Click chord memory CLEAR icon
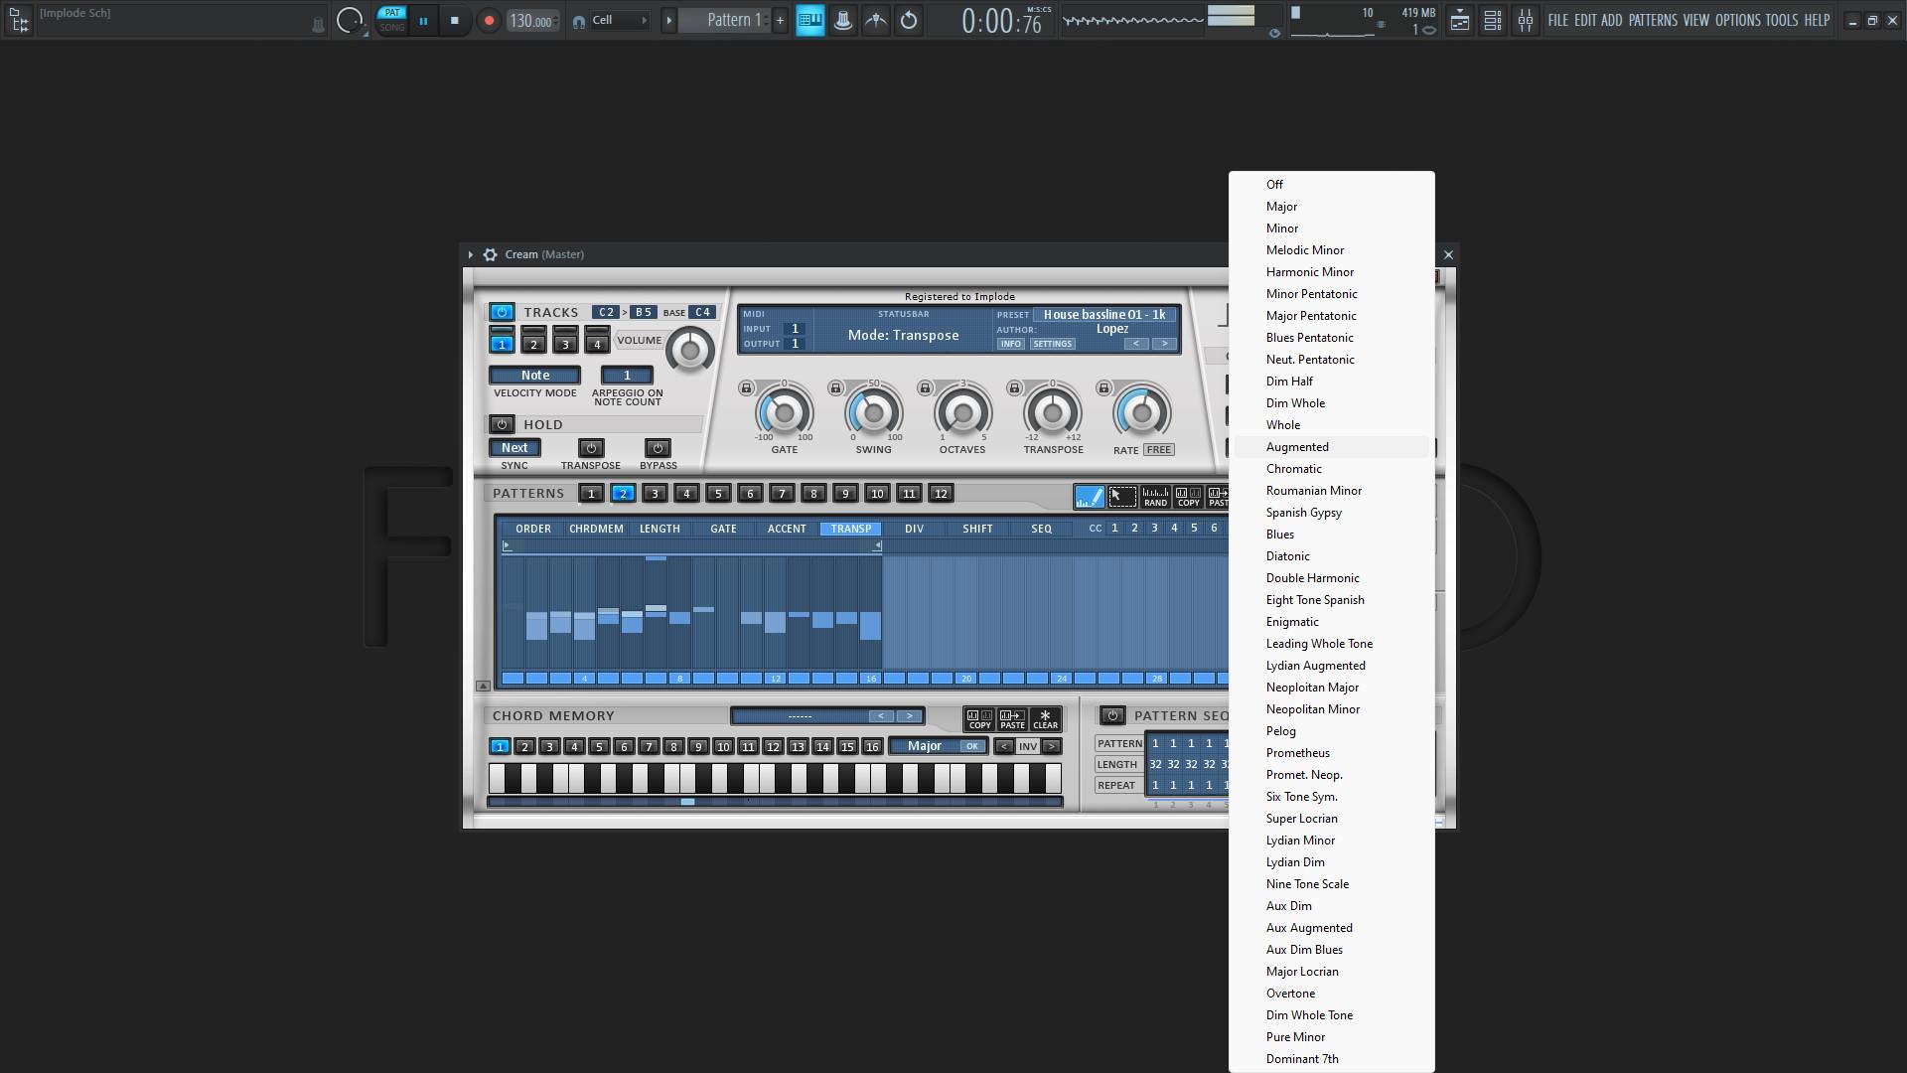Viewport: 1907px width, 1073px height. tap(1045, 718)
